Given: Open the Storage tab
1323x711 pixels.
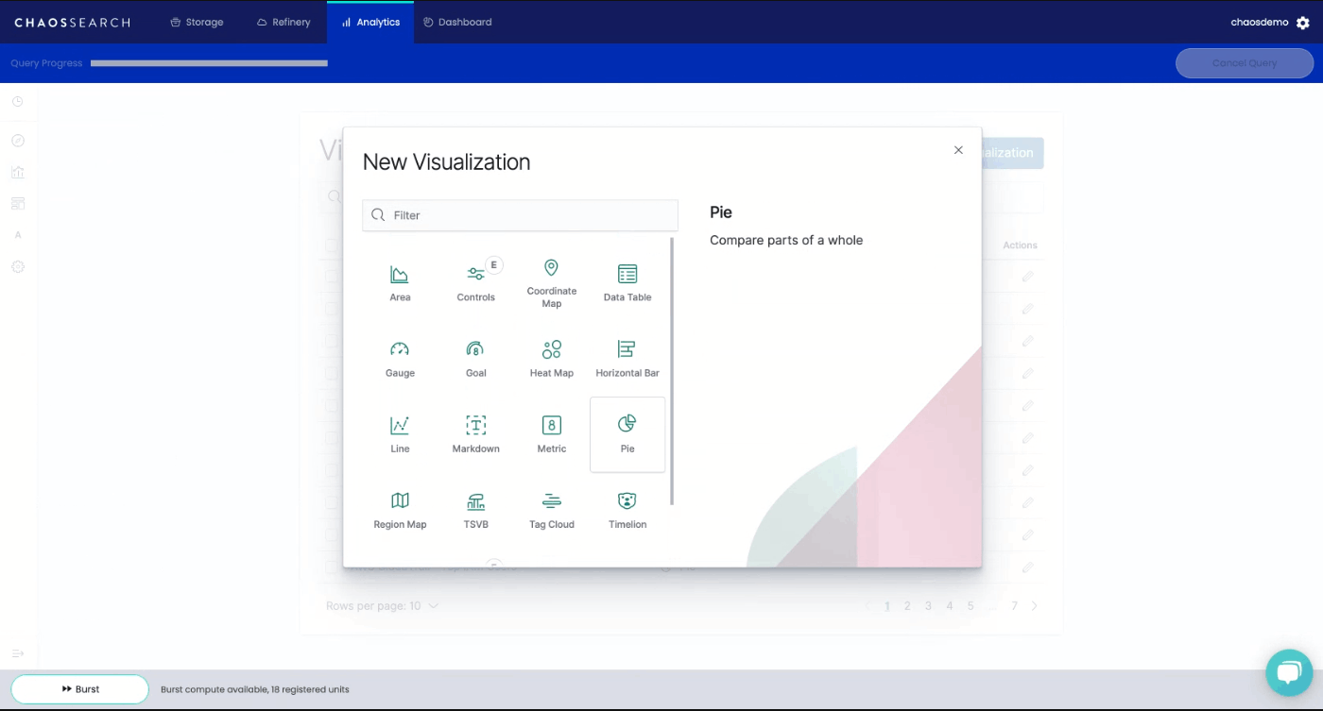Looking at the screenshot, I should click(x=197, y=21).
